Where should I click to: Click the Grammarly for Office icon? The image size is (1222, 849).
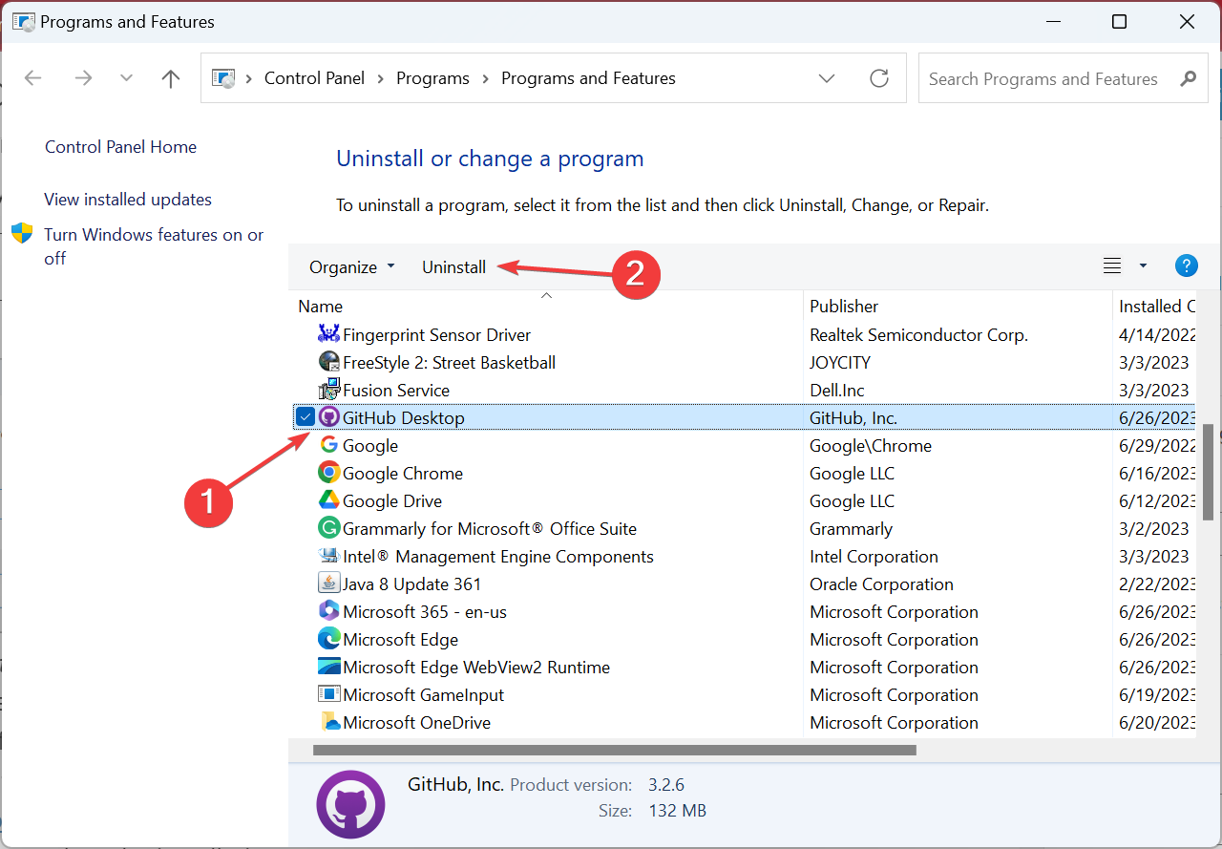coord(328,528)
